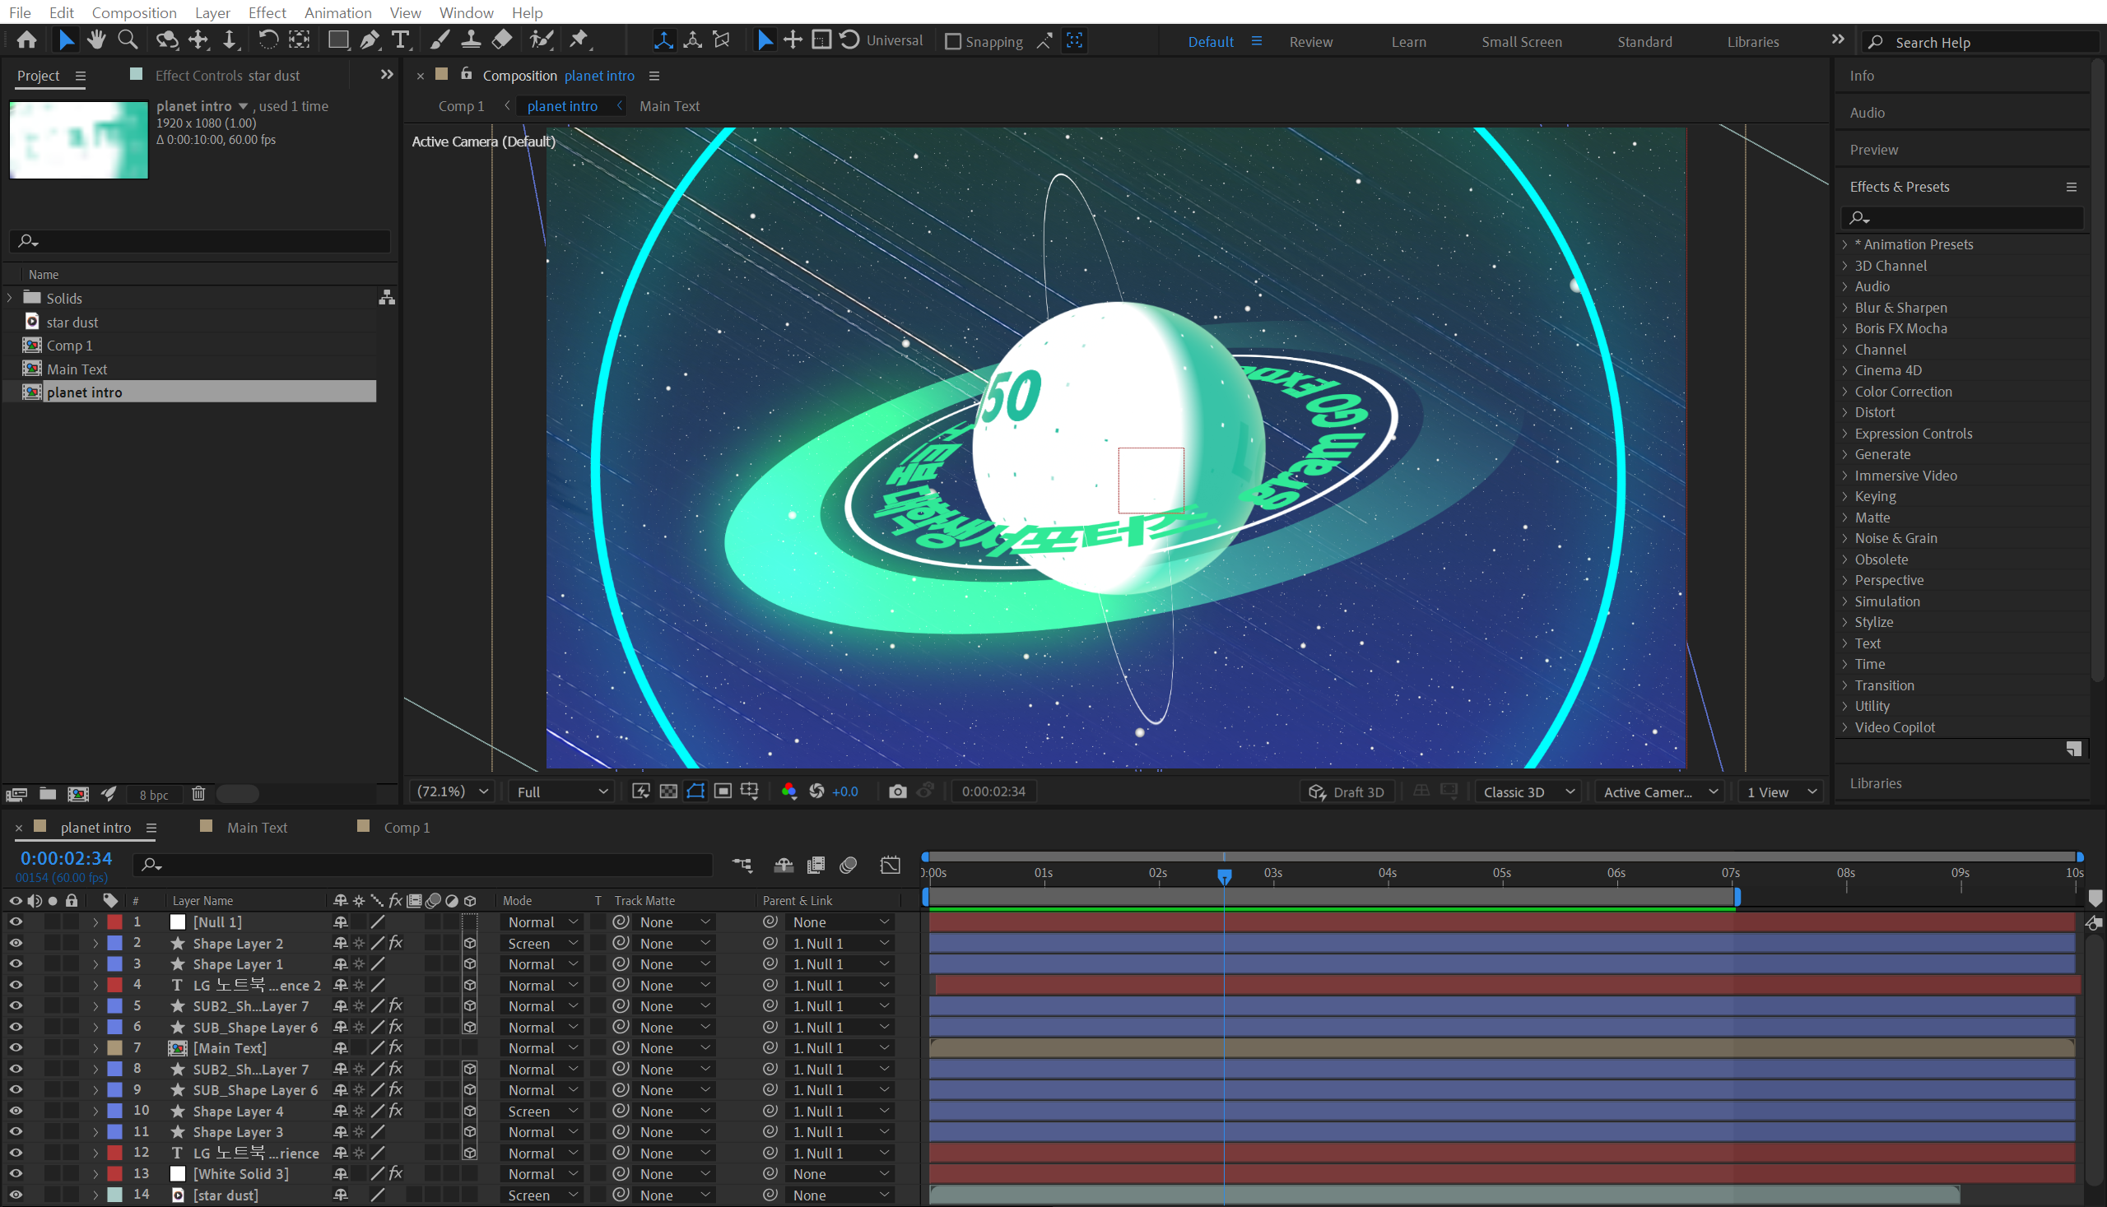Image resolution: width=2107 pixels, height=1207 pixels.
Task: Select the Horizontal Type tool
Action: click(401, 39)
